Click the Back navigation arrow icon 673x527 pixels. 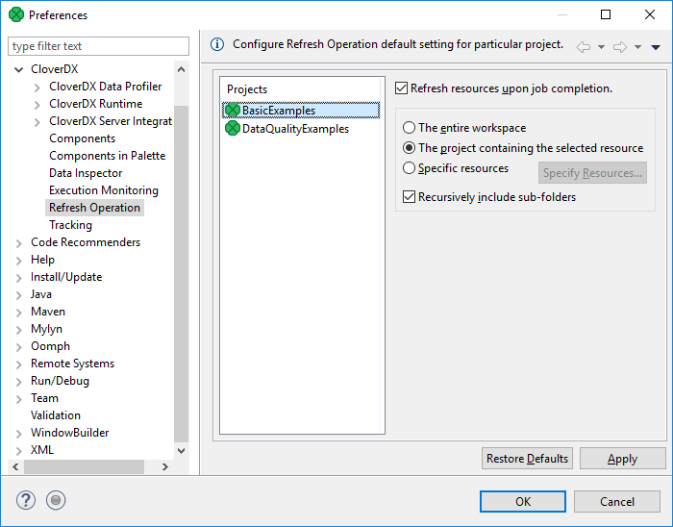(584, 46)
